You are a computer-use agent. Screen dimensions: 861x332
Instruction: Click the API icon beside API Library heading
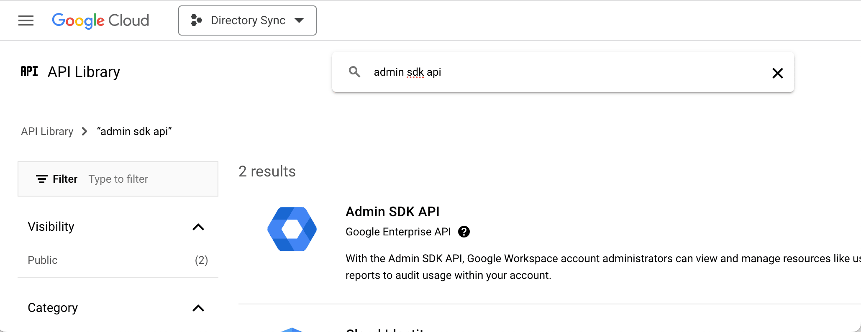tap(29, 72)
